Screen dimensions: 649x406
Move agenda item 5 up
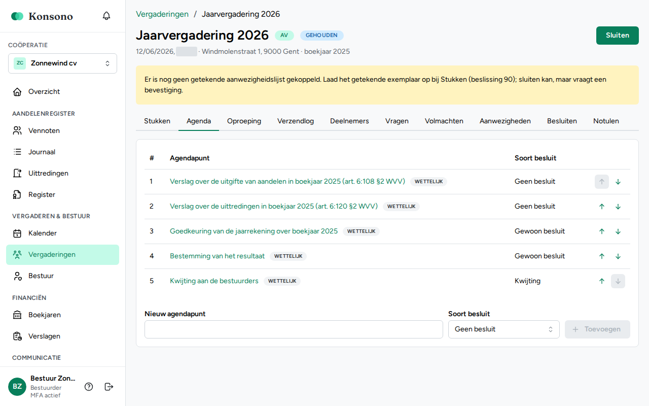click(602, 281)
